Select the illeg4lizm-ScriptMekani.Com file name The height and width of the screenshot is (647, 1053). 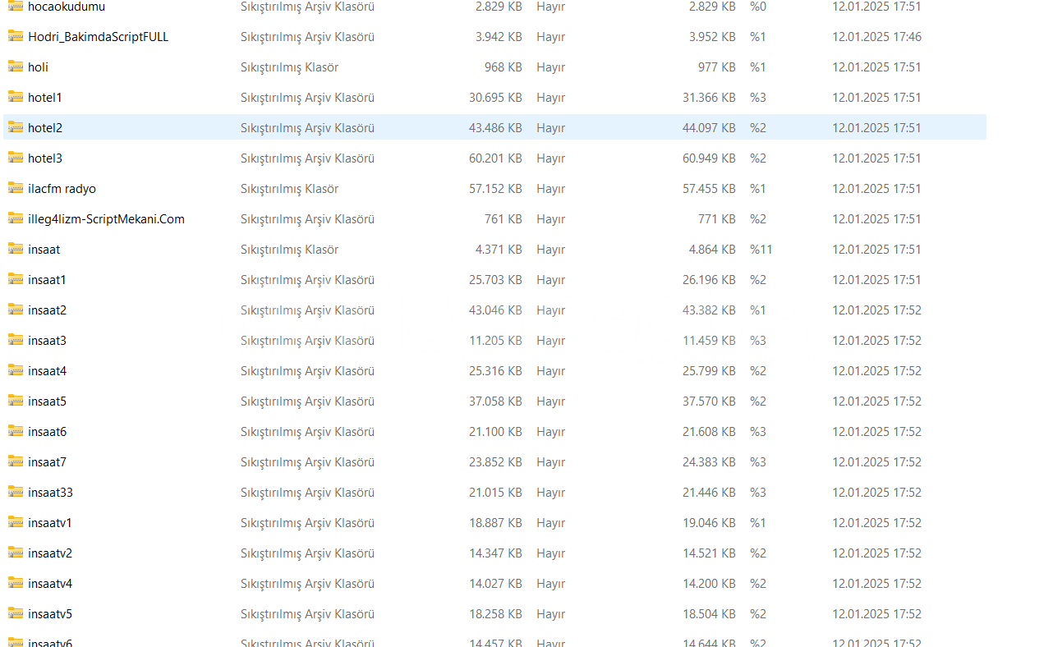tap(106, 219)
